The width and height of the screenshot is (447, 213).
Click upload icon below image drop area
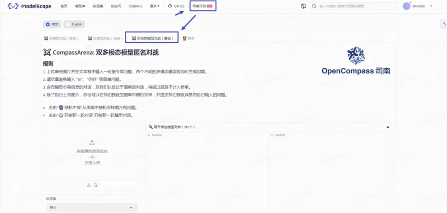click(x=89, y=185)
